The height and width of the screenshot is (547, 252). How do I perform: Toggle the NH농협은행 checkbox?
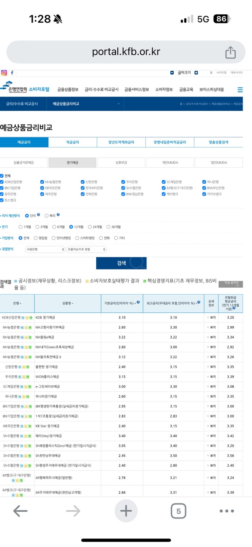pos(42,182)
